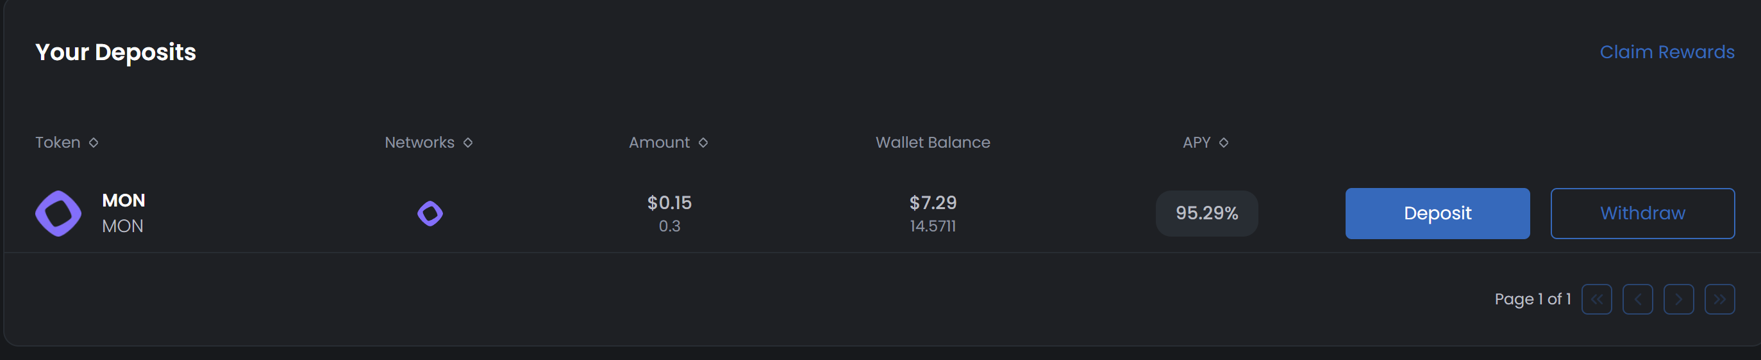This screenshot has height=360, width=1761.
Task: Go to previous page of deposits
Action: (x=1637, y=299)
